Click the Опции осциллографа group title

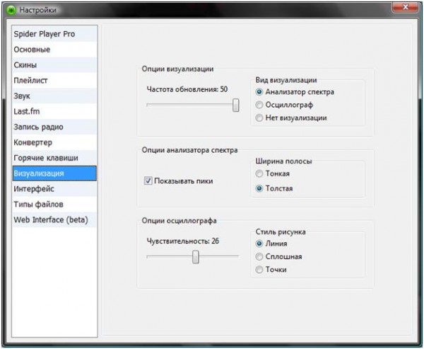(179, 221)
